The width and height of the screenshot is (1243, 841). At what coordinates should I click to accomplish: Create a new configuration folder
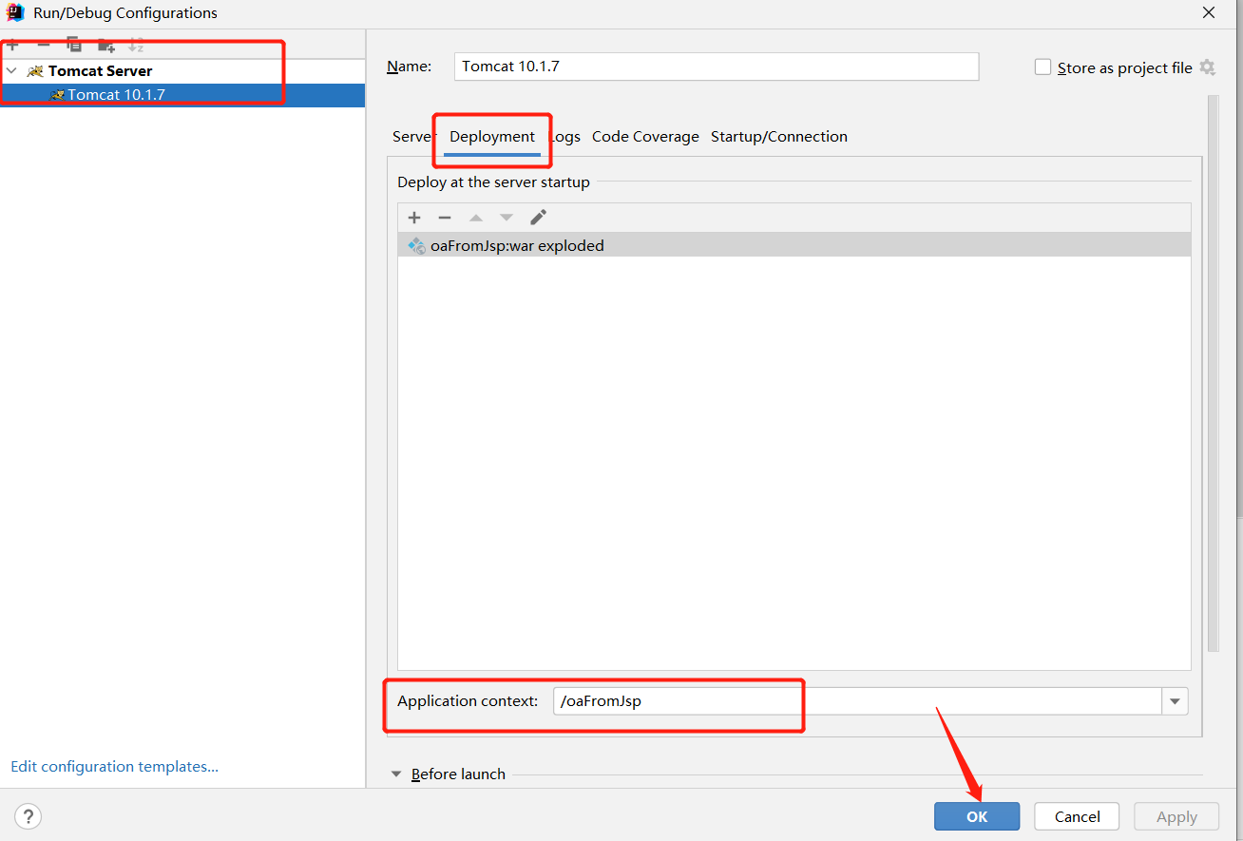coord(106,45)
